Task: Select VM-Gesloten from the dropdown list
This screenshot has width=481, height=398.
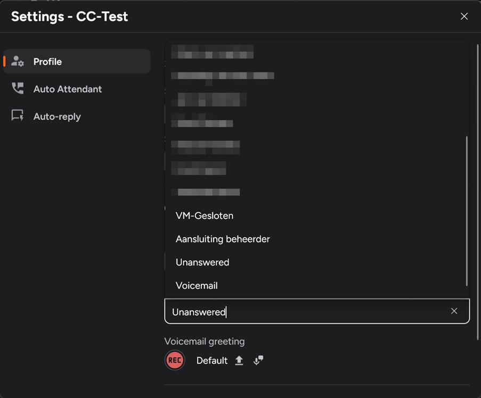Action: point(205,215)
